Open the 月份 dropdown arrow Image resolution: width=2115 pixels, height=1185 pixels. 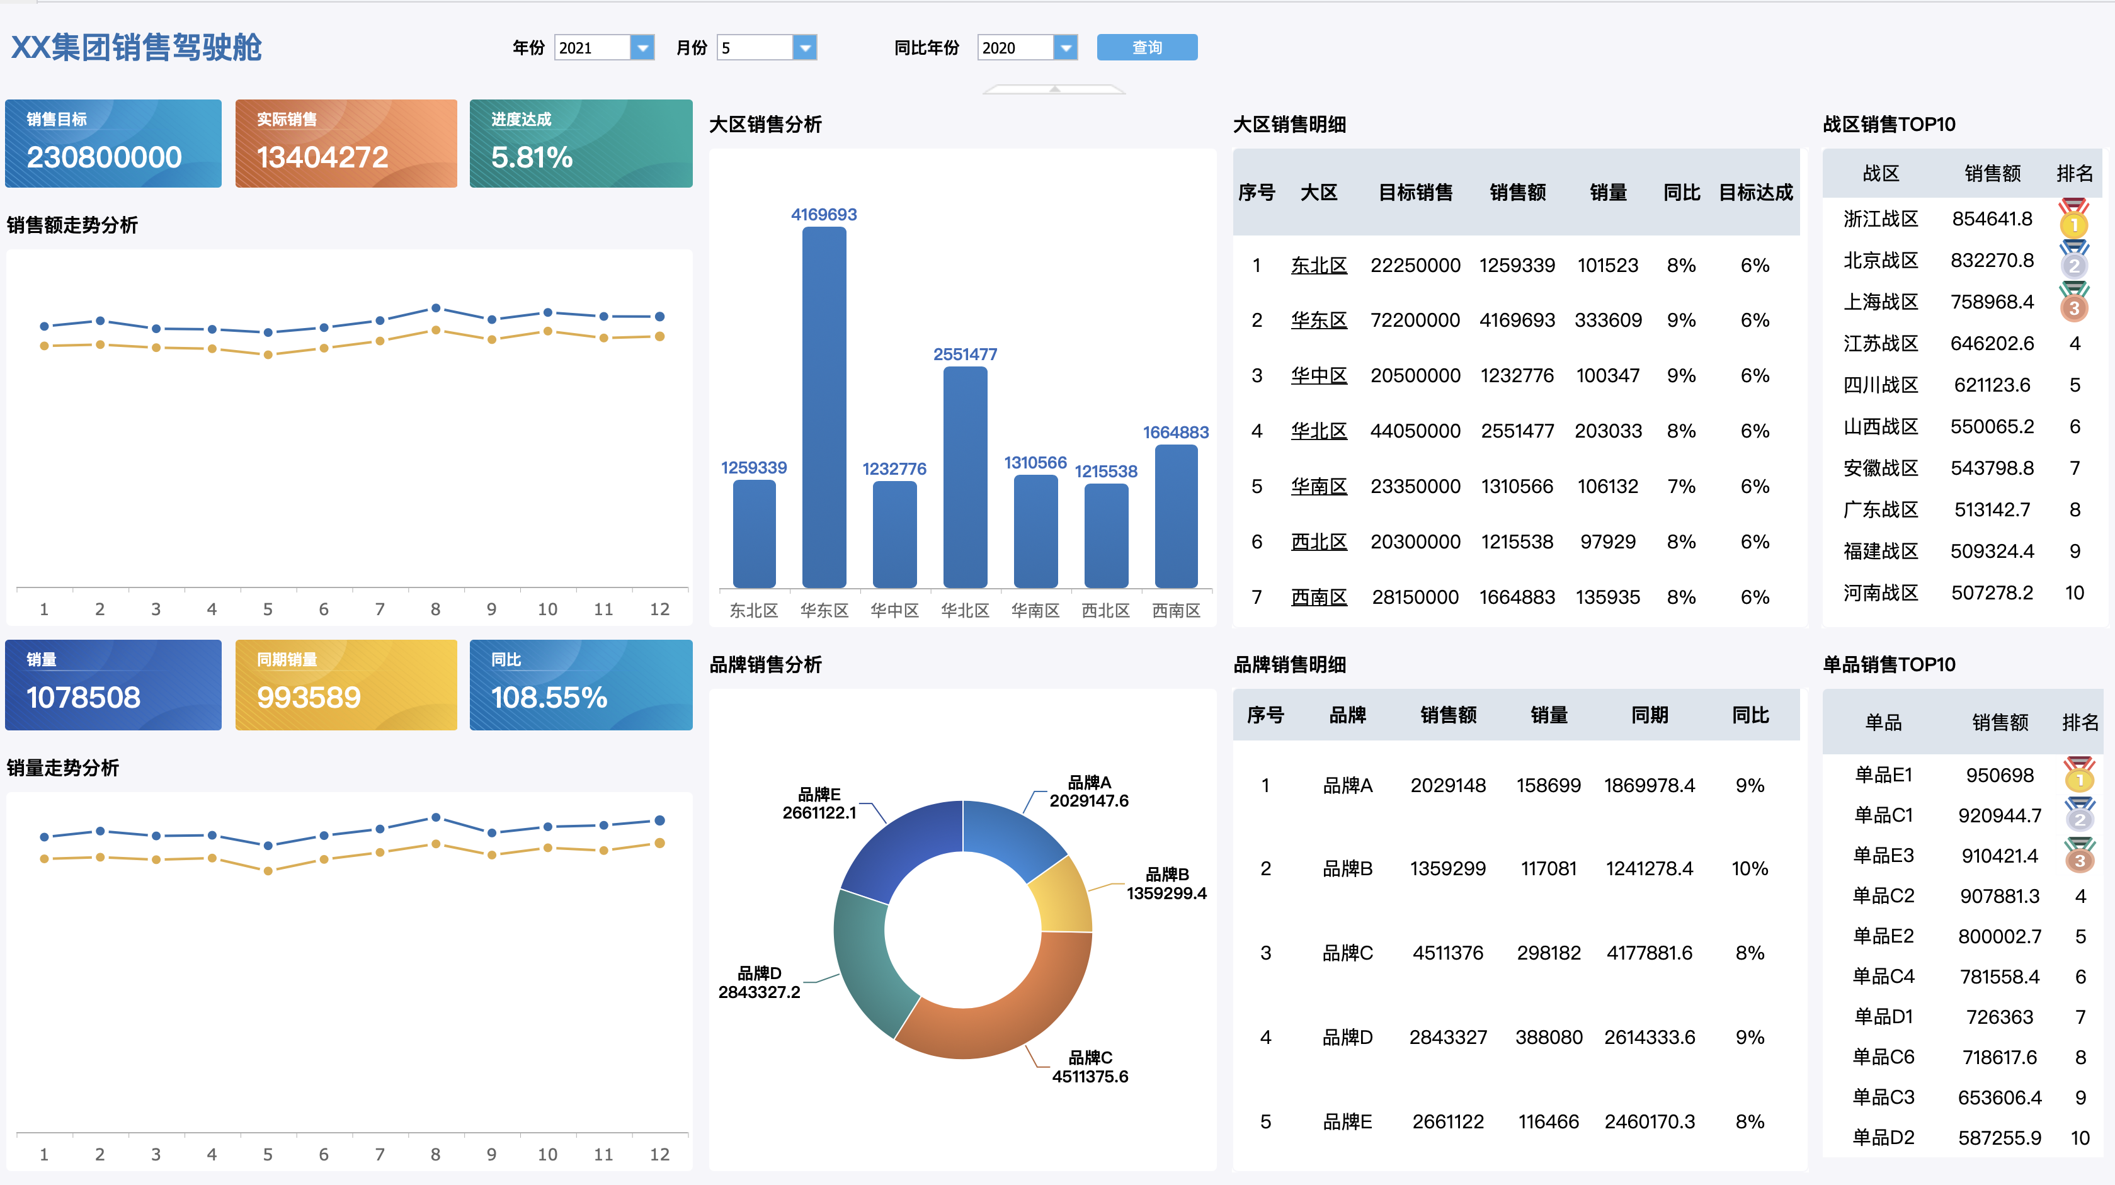(805, 48)
